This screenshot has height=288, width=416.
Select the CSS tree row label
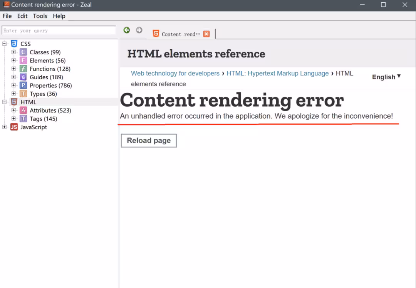point(25,44)
